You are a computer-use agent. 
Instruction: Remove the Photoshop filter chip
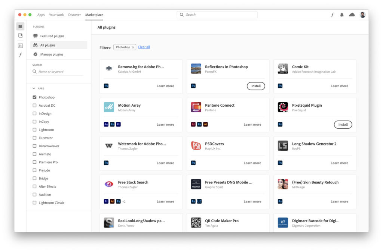[x=133, y=47]
